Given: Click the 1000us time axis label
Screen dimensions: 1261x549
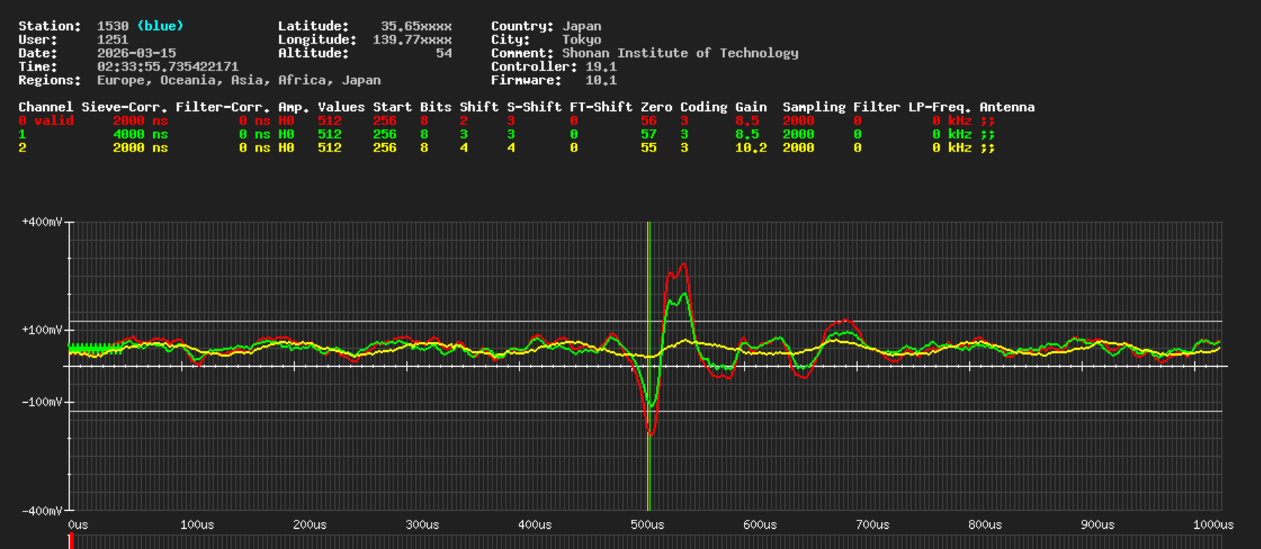Looking at the screenshot, I should pyautogui.click(x=1213, y=525).
